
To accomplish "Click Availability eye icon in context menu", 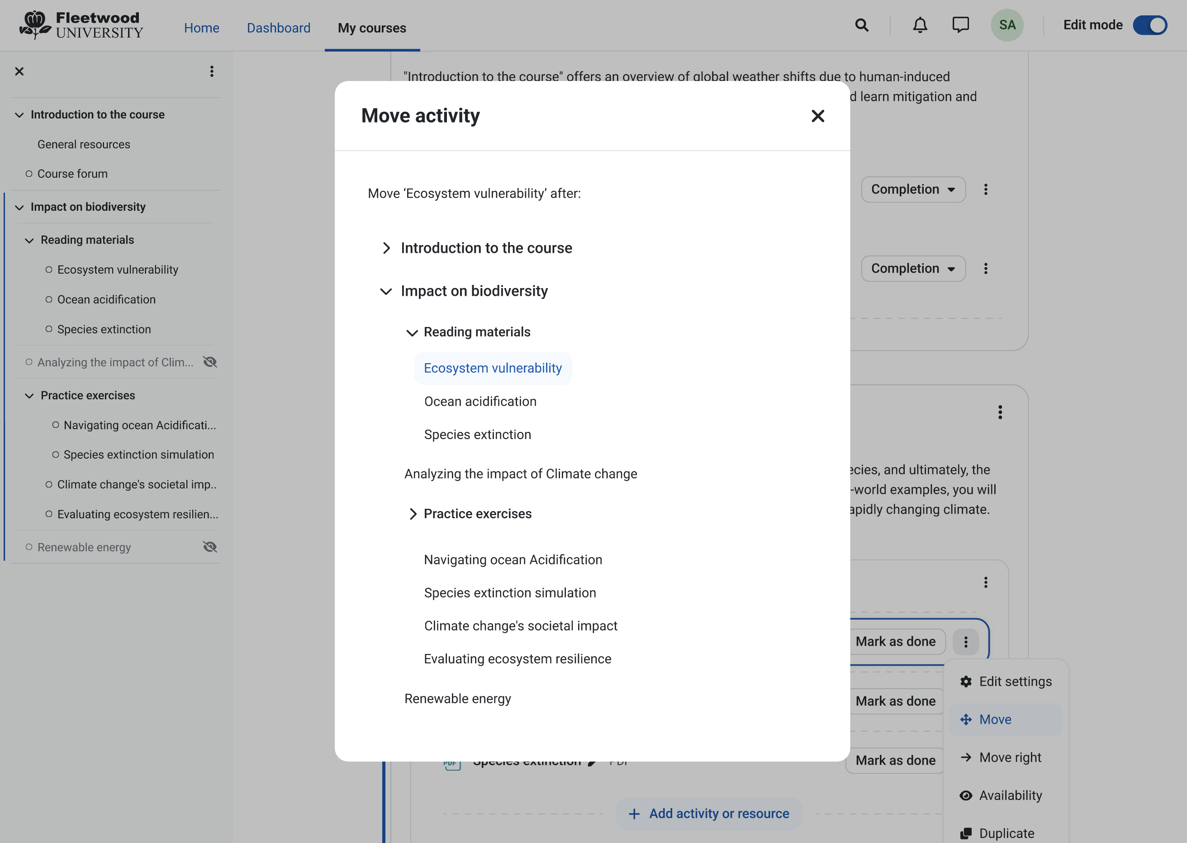I will point(965,795).
